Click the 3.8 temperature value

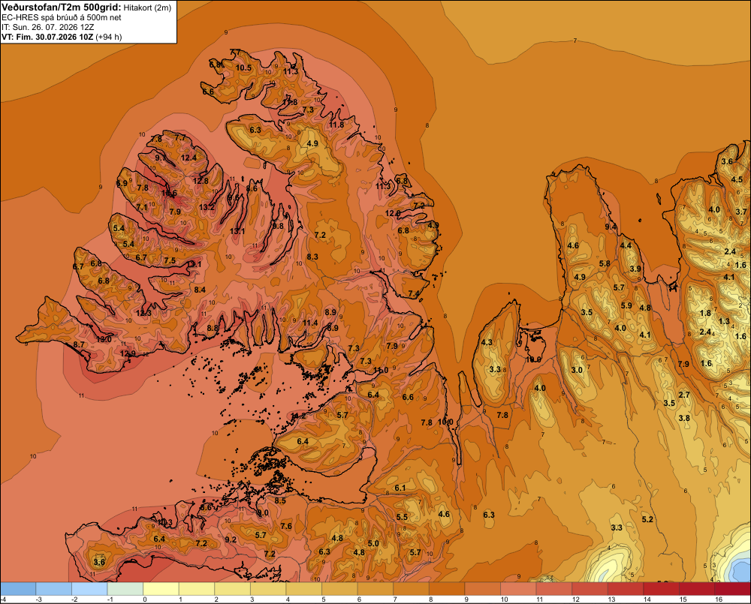pos(684,418)
